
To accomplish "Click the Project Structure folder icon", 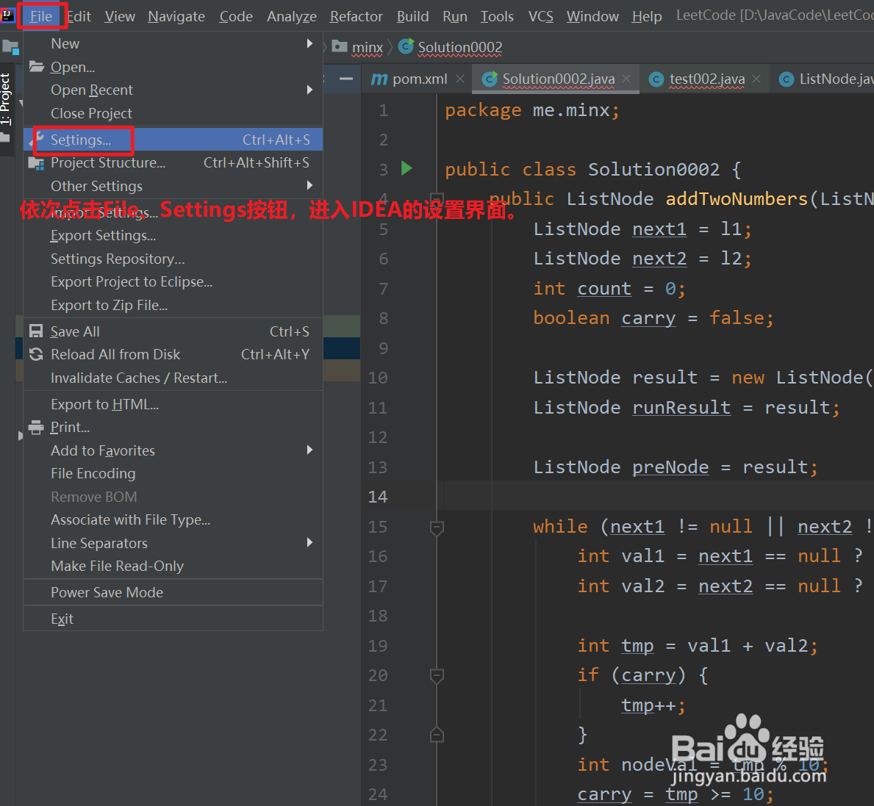I will point(36,163).
